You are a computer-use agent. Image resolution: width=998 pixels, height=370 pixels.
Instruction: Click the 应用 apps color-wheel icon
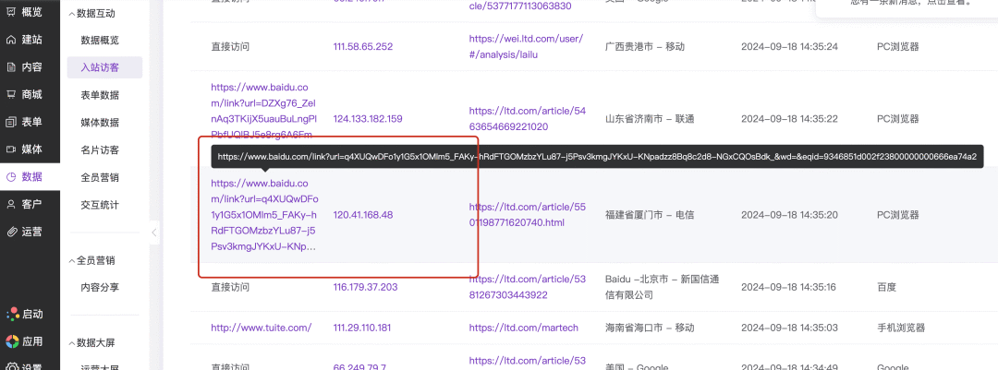point(12,341)
